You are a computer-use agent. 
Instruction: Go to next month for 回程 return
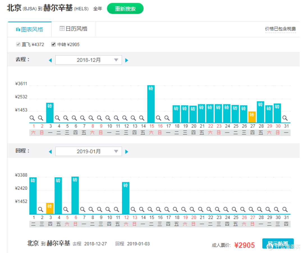(x=127, y=152)
